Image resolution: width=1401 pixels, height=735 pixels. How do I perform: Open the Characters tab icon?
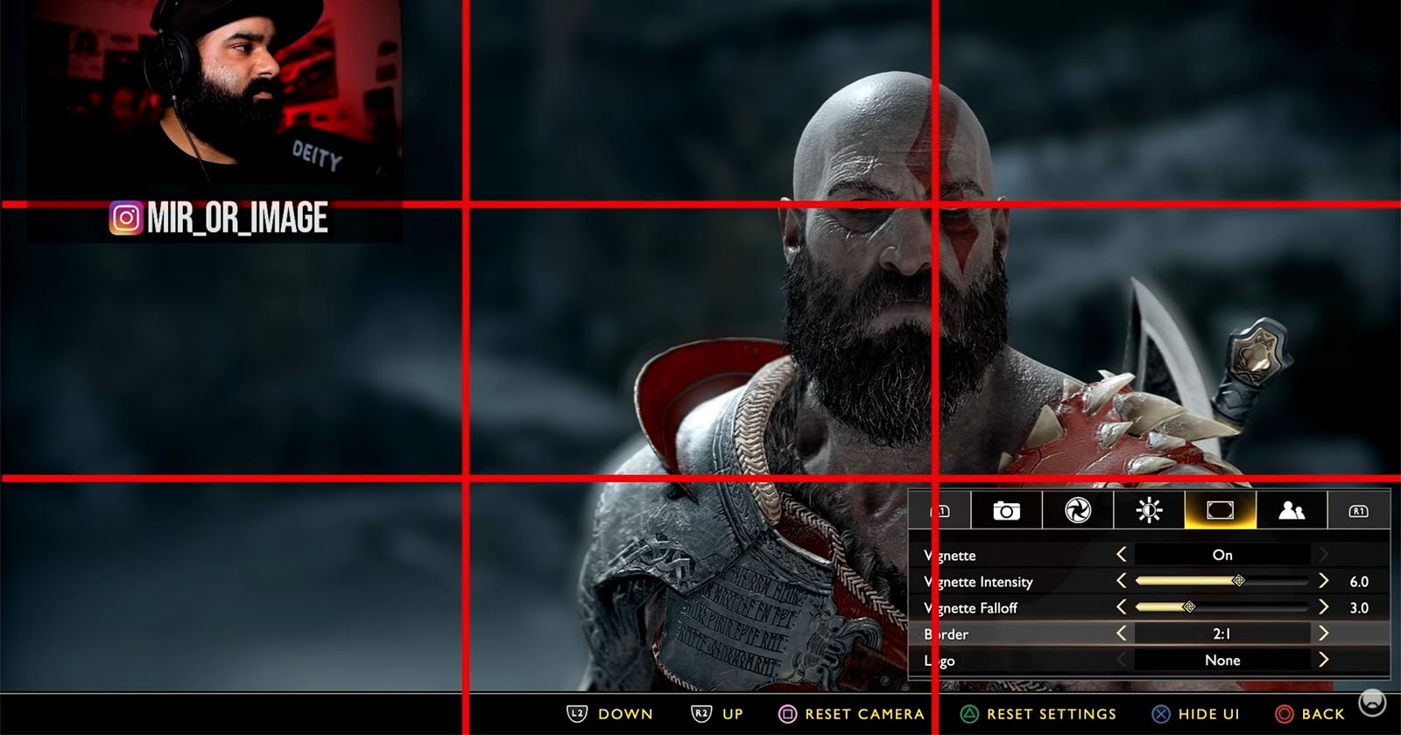tap(1292, 510)
